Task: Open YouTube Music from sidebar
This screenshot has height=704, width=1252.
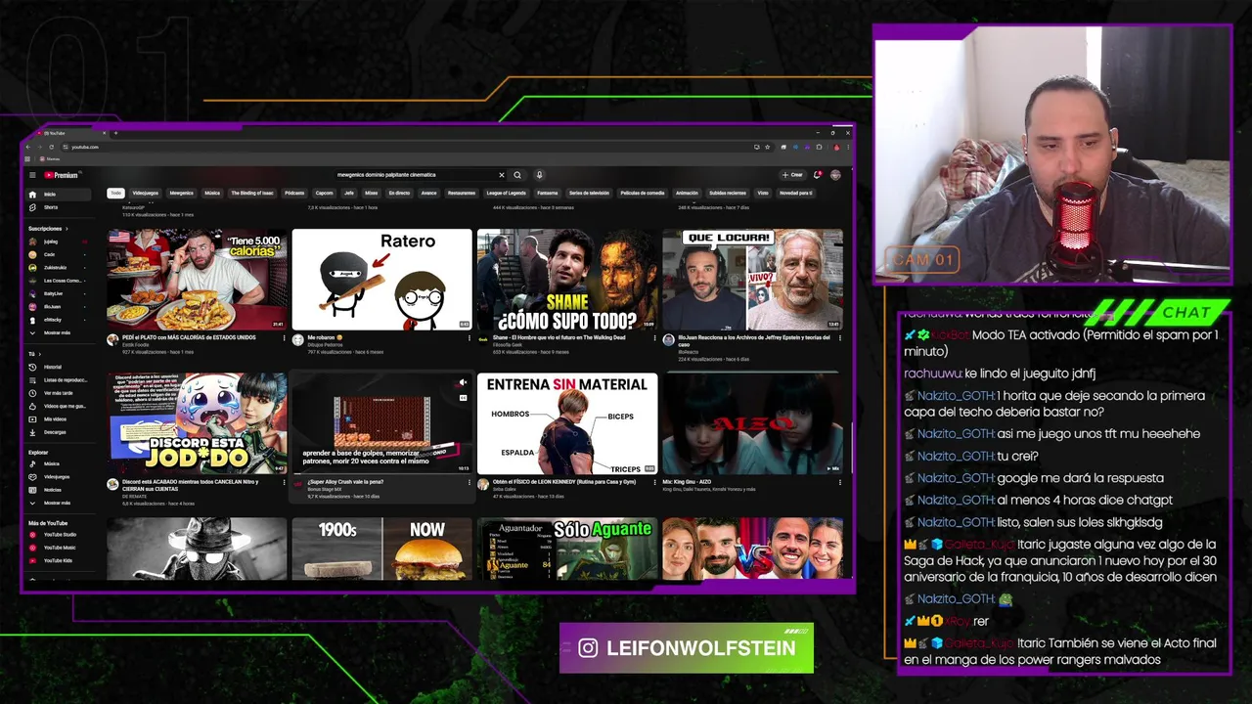Action: point(59,548)
